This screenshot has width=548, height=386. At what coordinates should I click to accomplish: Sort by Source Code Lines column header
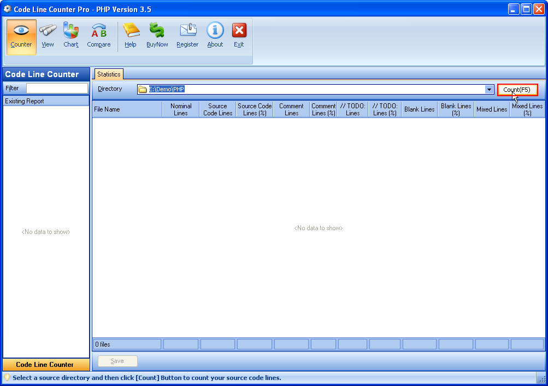point(218,109)
